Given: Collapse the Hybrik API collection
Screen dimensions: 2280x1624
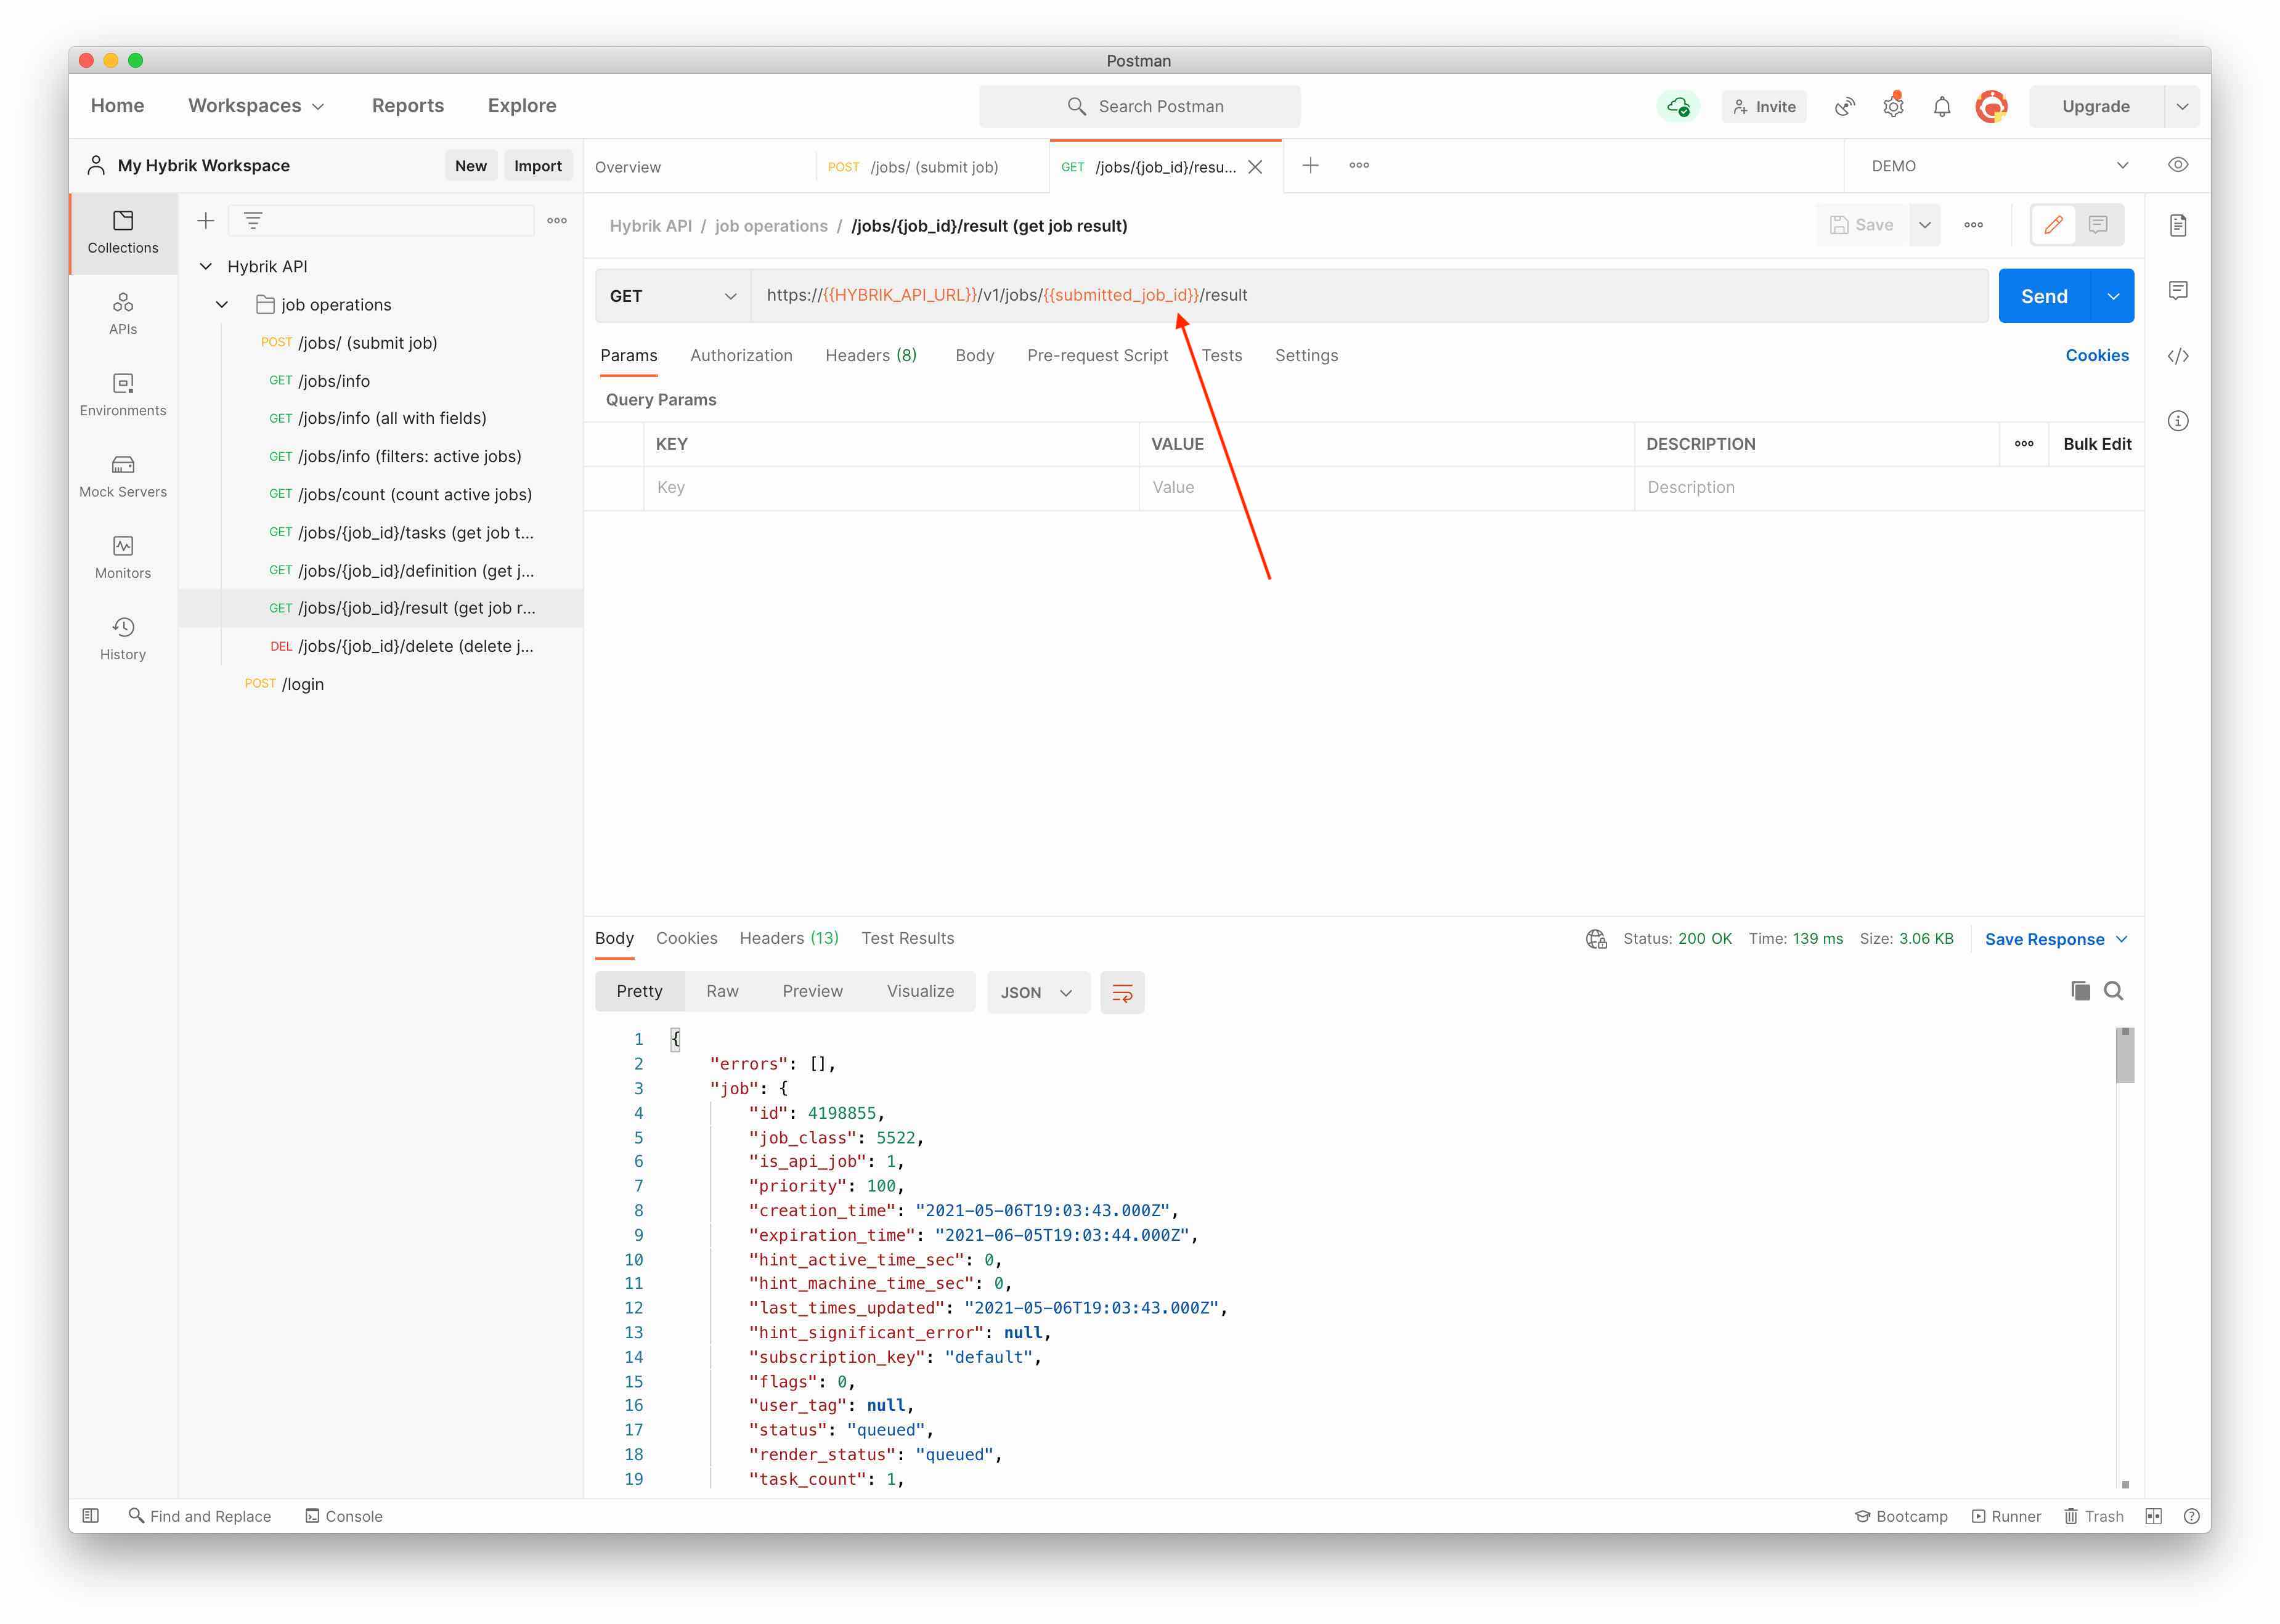Looking at the screenshot, I should pos(205,266).
